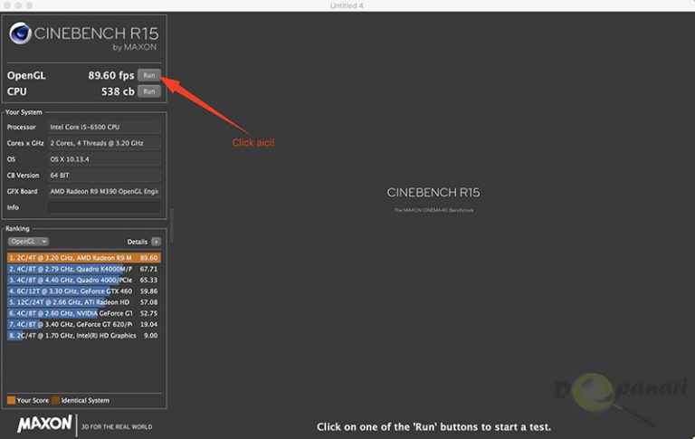Select the GeForce GT 620 ranking row
This screenshot has width=695, height=439.
pyautogui.click(x=83, y=324)
